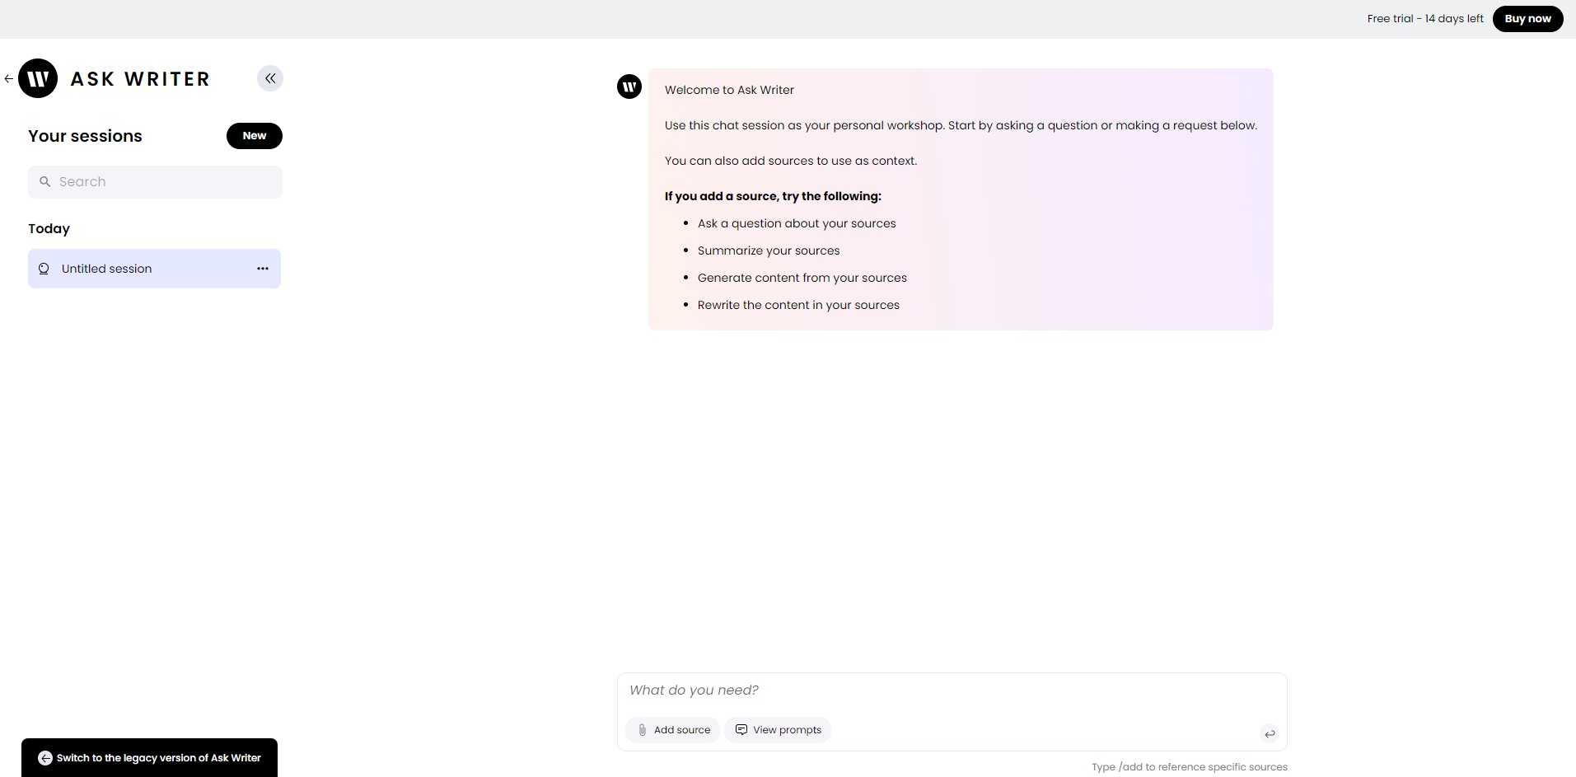Click 'Rewrite the content in your sources' bullet

[x=798, y=305]
